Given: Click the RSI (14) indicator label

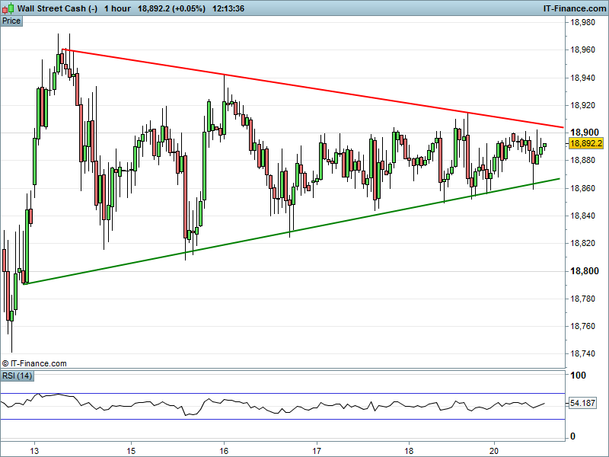Looking at the screenshot, I should (17, 376).
